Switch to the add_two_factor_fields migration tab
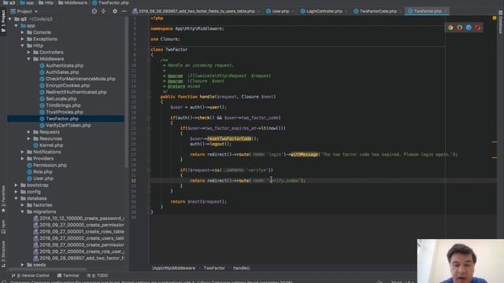504x283 pixels. (196, 11)
